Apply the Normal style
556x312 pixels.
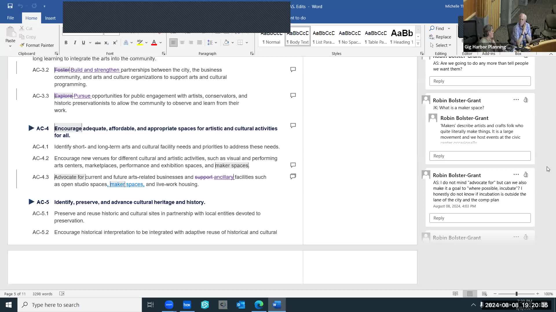pyautogui.click(x=271, y=36)
